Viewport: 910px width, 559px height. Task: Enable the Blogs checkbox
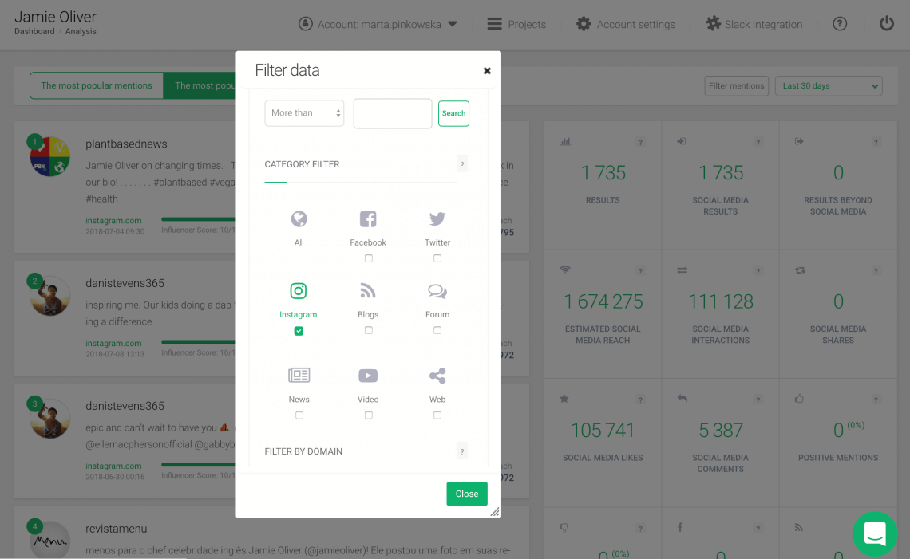(x=369, y=330)
